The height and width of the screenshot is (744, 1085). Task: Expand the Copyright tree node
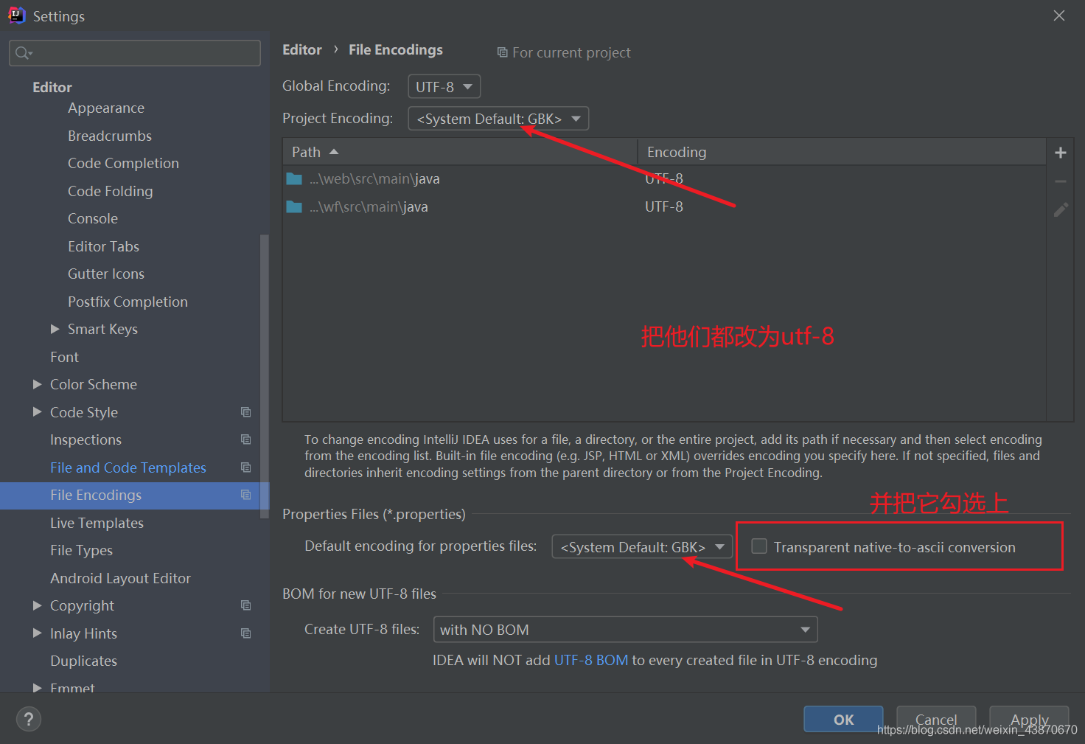point(37,605)
